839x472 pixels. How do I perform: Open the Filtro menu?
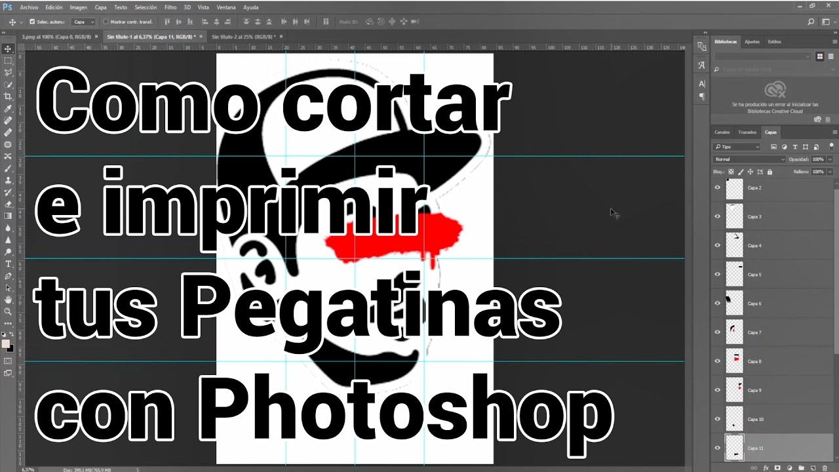tap(170, 7)
